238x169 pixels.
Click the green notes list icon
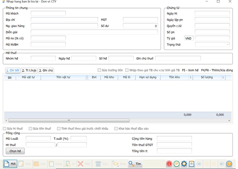click(x=176, y=164)
